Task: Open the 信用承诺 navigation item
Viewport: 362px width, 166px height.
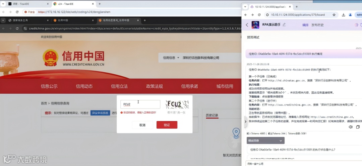Action: point(189,86)
